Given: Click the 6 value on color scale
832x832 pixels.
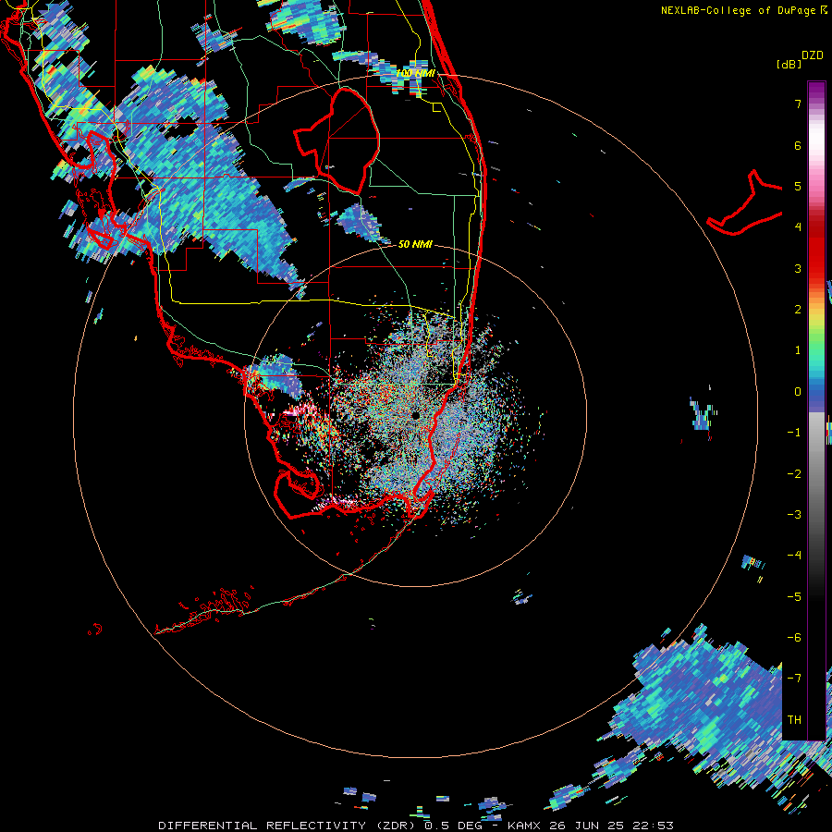Looking at the screenshot, I should (x=798, y=145).
